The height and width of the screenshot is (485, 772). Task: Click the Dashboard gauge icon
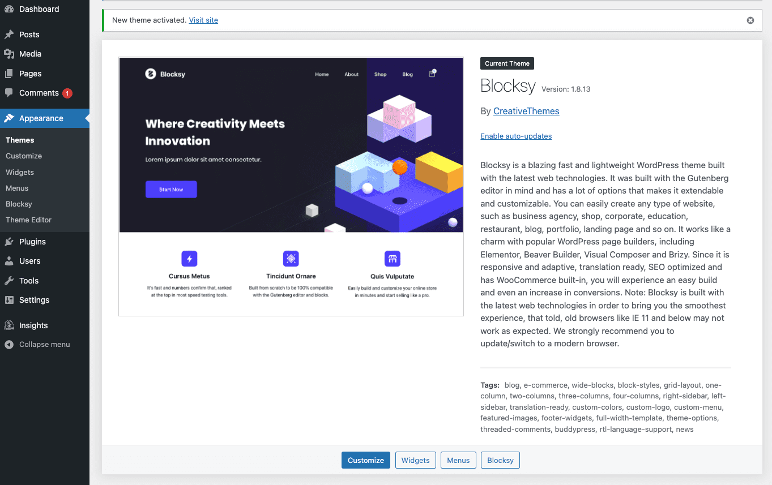9,9
